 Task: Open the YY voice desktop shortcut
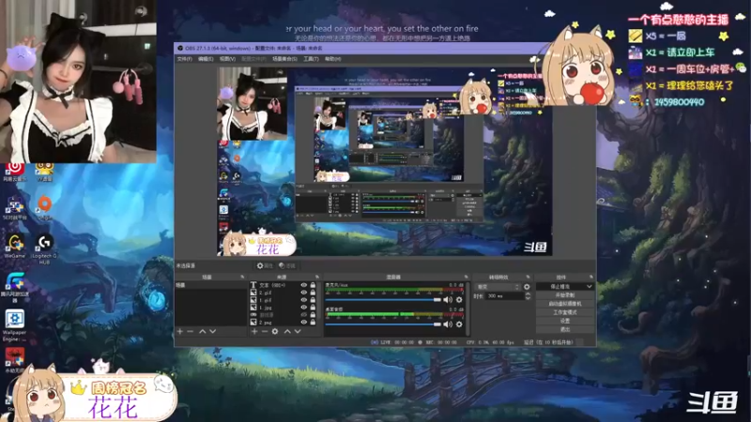coord(44,172)
